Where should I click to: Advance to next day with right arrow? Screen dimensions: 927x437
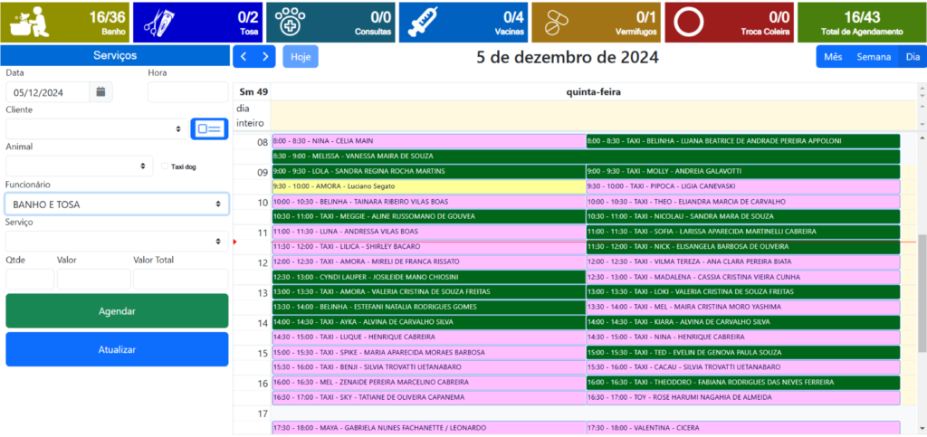[x=264, y=57]
